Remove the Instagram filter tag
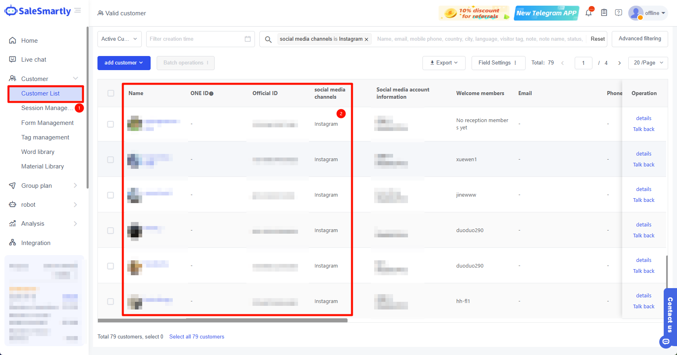The image size is (677, 355). (x=366, y=39)
